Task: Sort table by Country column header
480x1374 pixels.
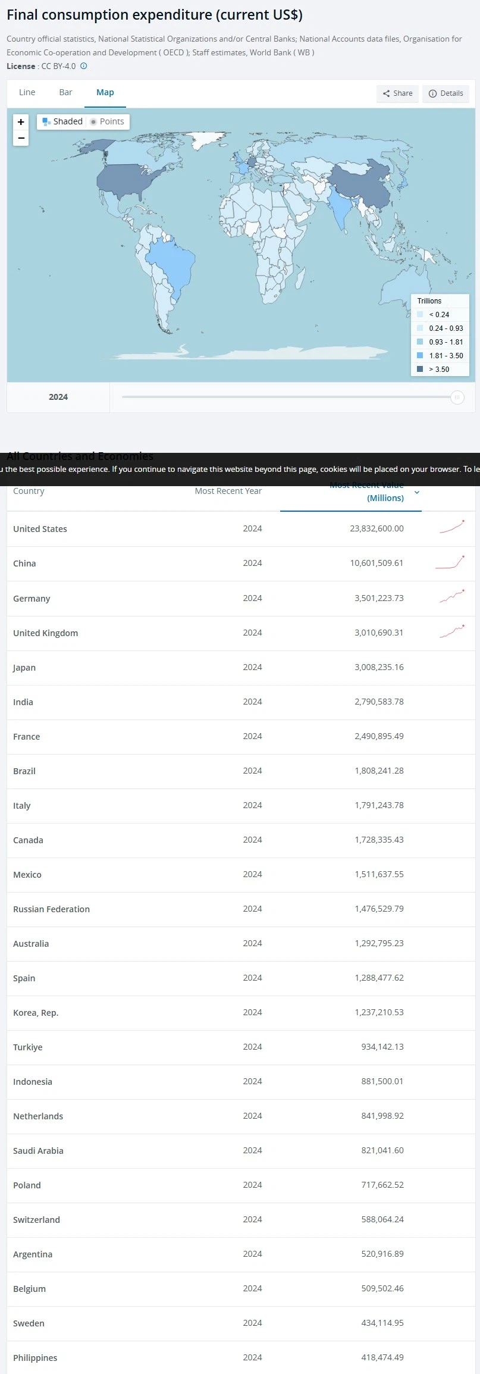Action: (x=29, y=491)
